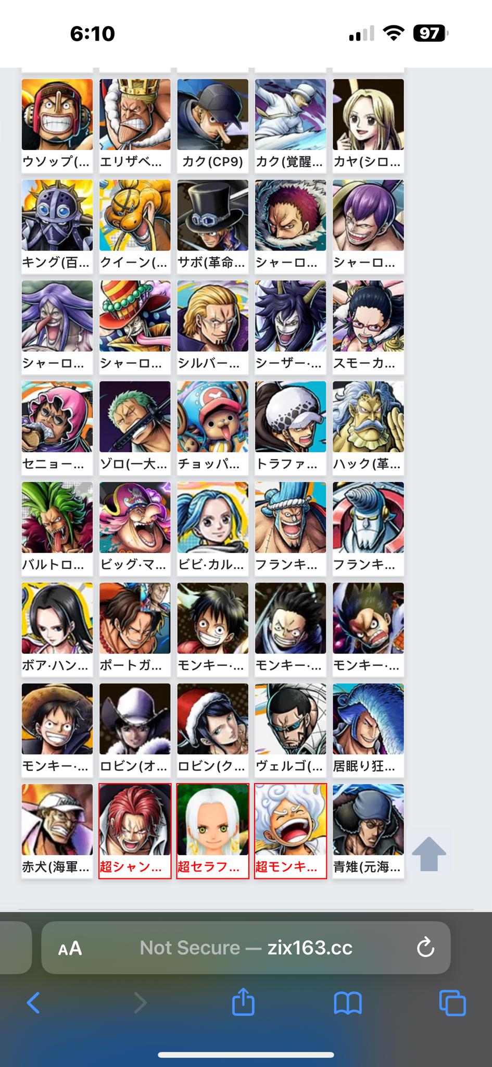Select 超セラフ… highlighted character card

click(212, 831)
